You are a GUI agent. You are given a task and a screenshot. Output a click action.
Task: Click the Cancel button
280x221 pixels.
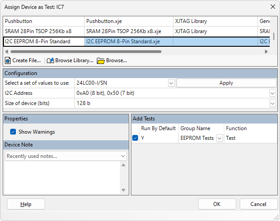pyautogui.click(x=258, y=204)
